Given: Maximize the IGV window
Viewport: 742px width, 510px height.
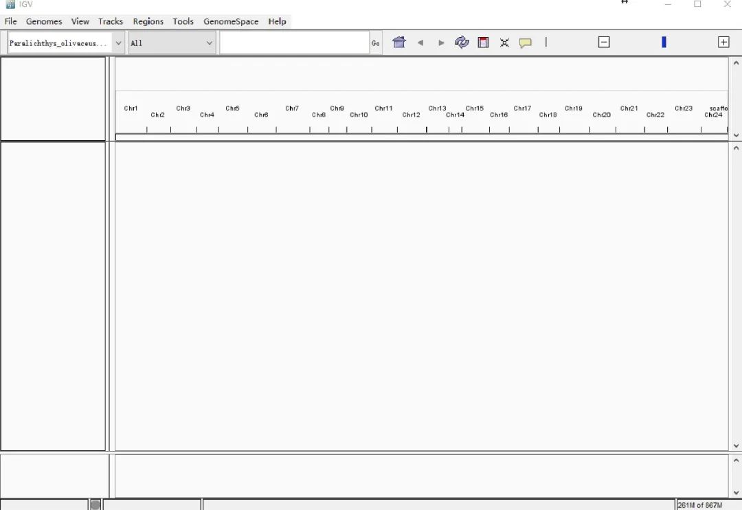Looking at the screenshot, I should pyautogui.click(x=697, y=4).
